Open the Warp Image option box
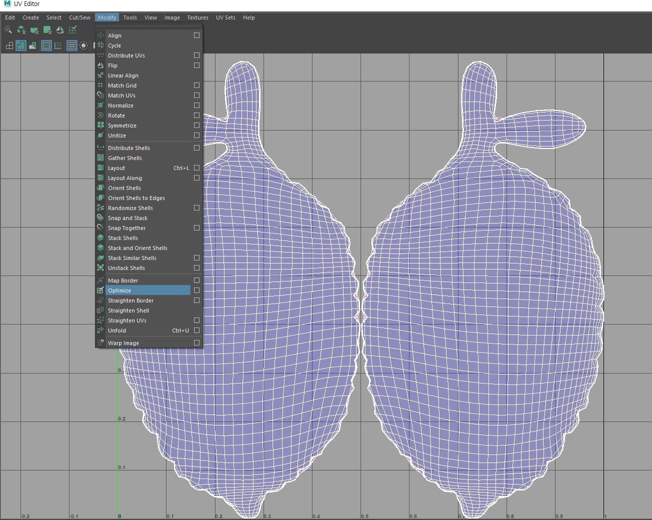The image size is (652, 520). [x=196, y=343]
